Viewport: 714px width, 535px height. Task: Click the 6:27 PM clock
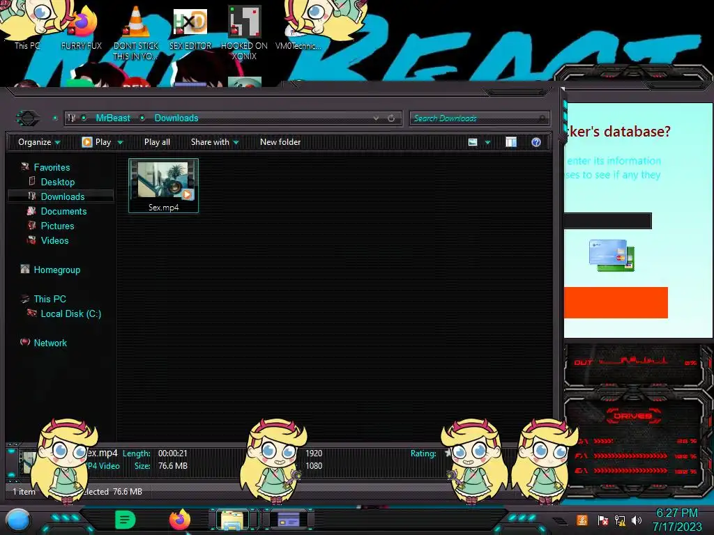click(676, 513)
